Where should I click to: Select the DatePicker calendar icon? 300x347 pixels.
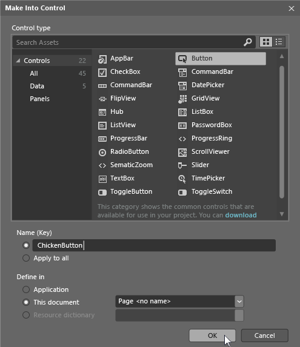182,86
